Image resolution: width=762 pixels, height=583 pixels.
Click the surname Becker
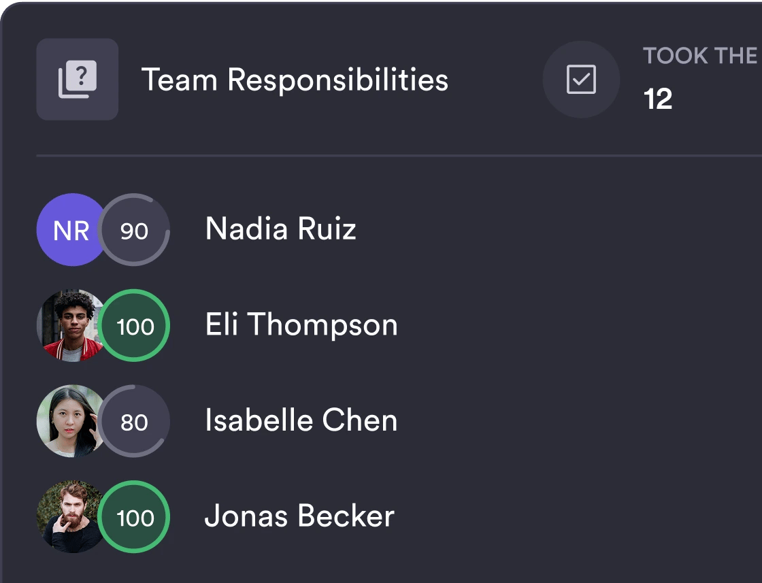[x=346, y=516]
